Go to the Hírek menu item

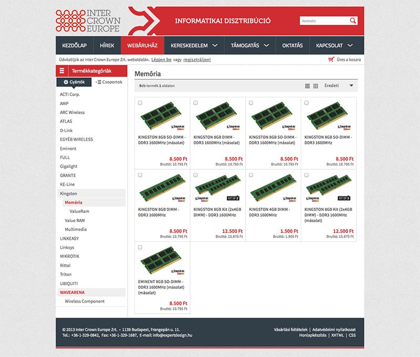pos(107,46)
